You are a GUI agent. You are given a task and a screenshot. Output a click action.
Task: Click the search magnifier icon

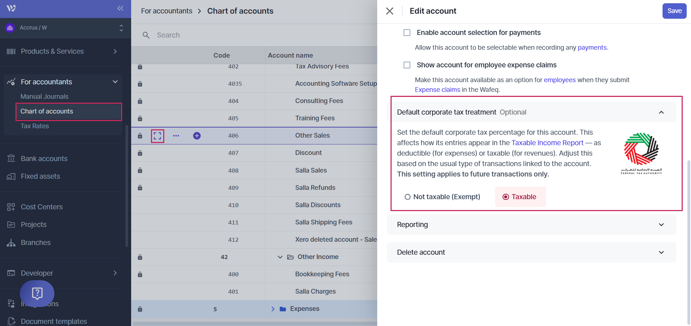click(146, 35)
